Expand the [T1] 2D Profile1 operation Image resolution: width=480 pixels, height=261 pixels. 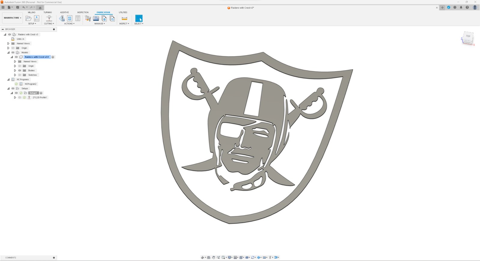(x=15, y=97)
